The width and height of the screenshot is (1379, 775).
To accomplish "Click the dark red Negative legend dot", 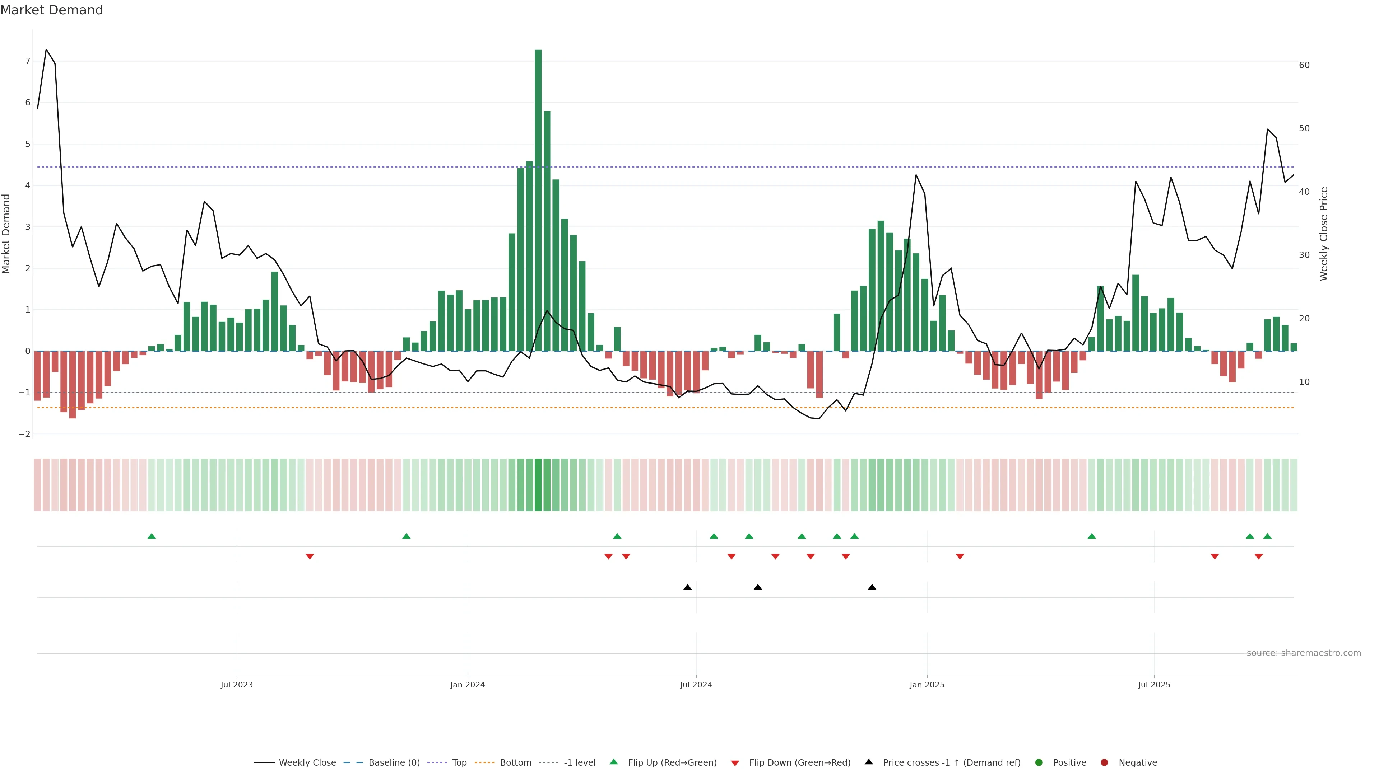I will (1104, 763).
